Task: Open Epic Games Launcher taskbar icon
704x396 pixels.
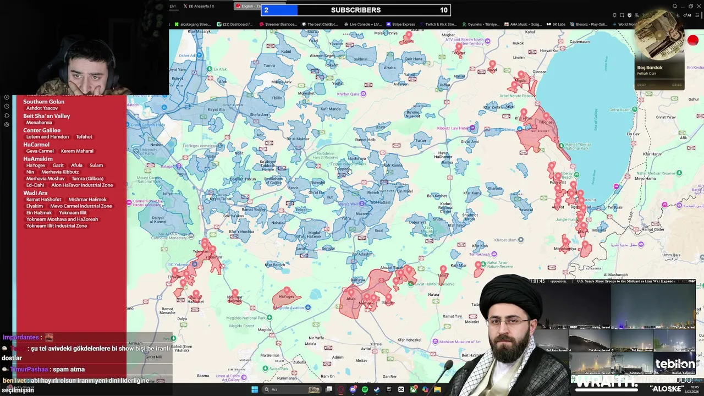Action: (389, 389)
